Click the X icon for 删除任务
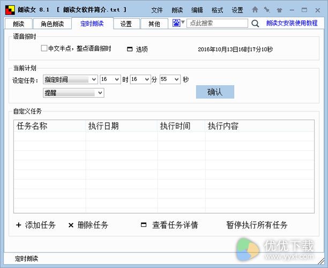 point(71,225)
